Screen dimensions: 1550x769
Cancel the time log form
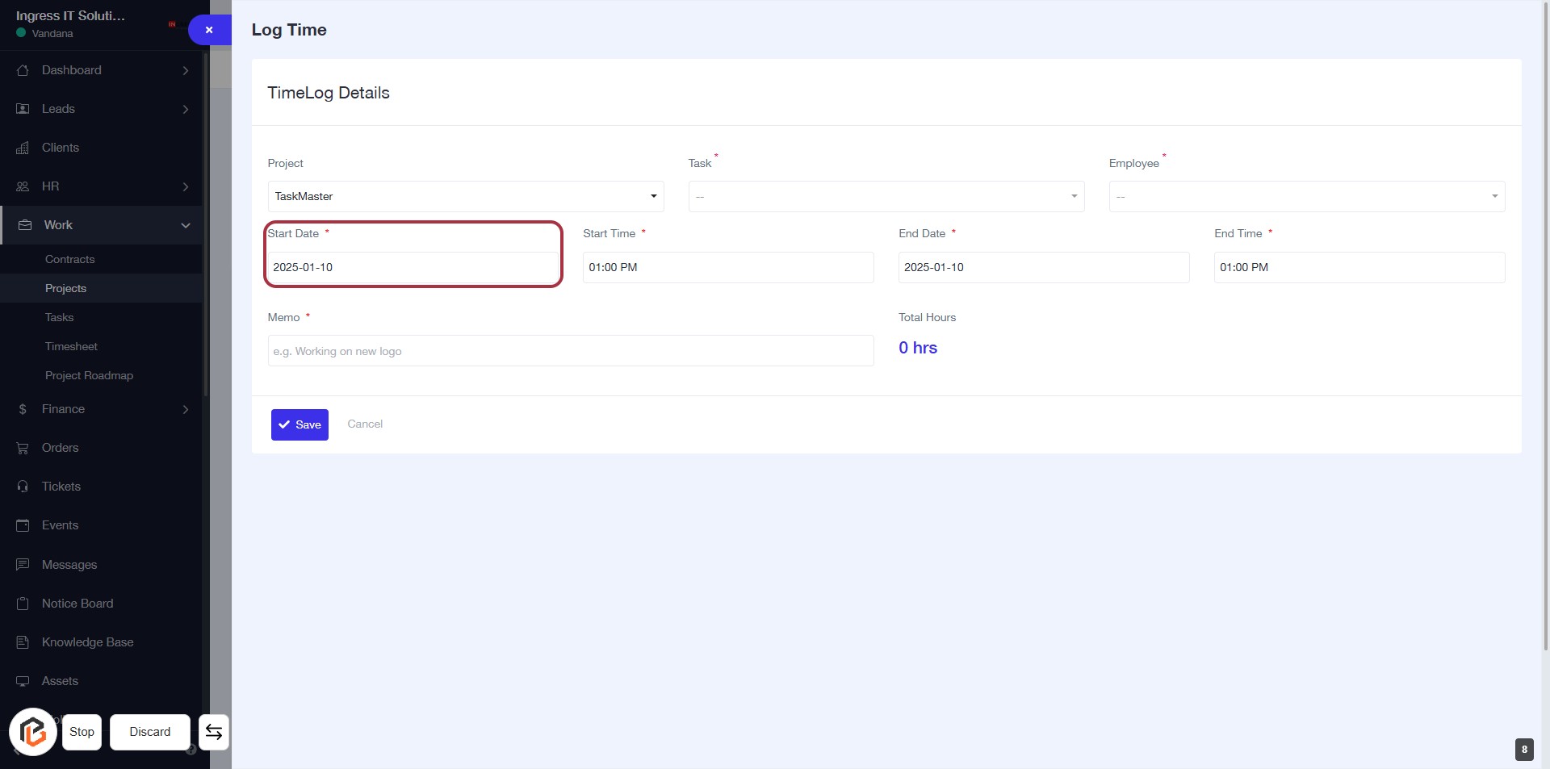pyautogui.click(x=365, y=424)
